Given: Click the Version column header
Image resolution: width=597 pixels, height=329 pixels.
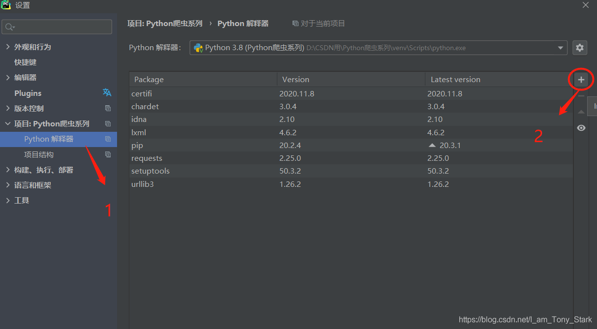Looking at the screenshot, I should [351, 79].
